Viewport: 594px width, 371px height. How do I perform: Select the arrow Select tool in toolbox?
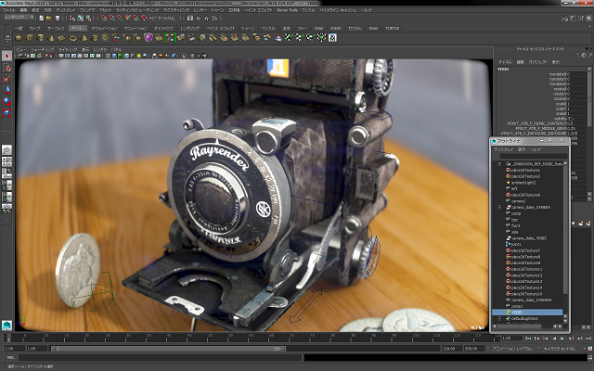[x=6, y=56]
